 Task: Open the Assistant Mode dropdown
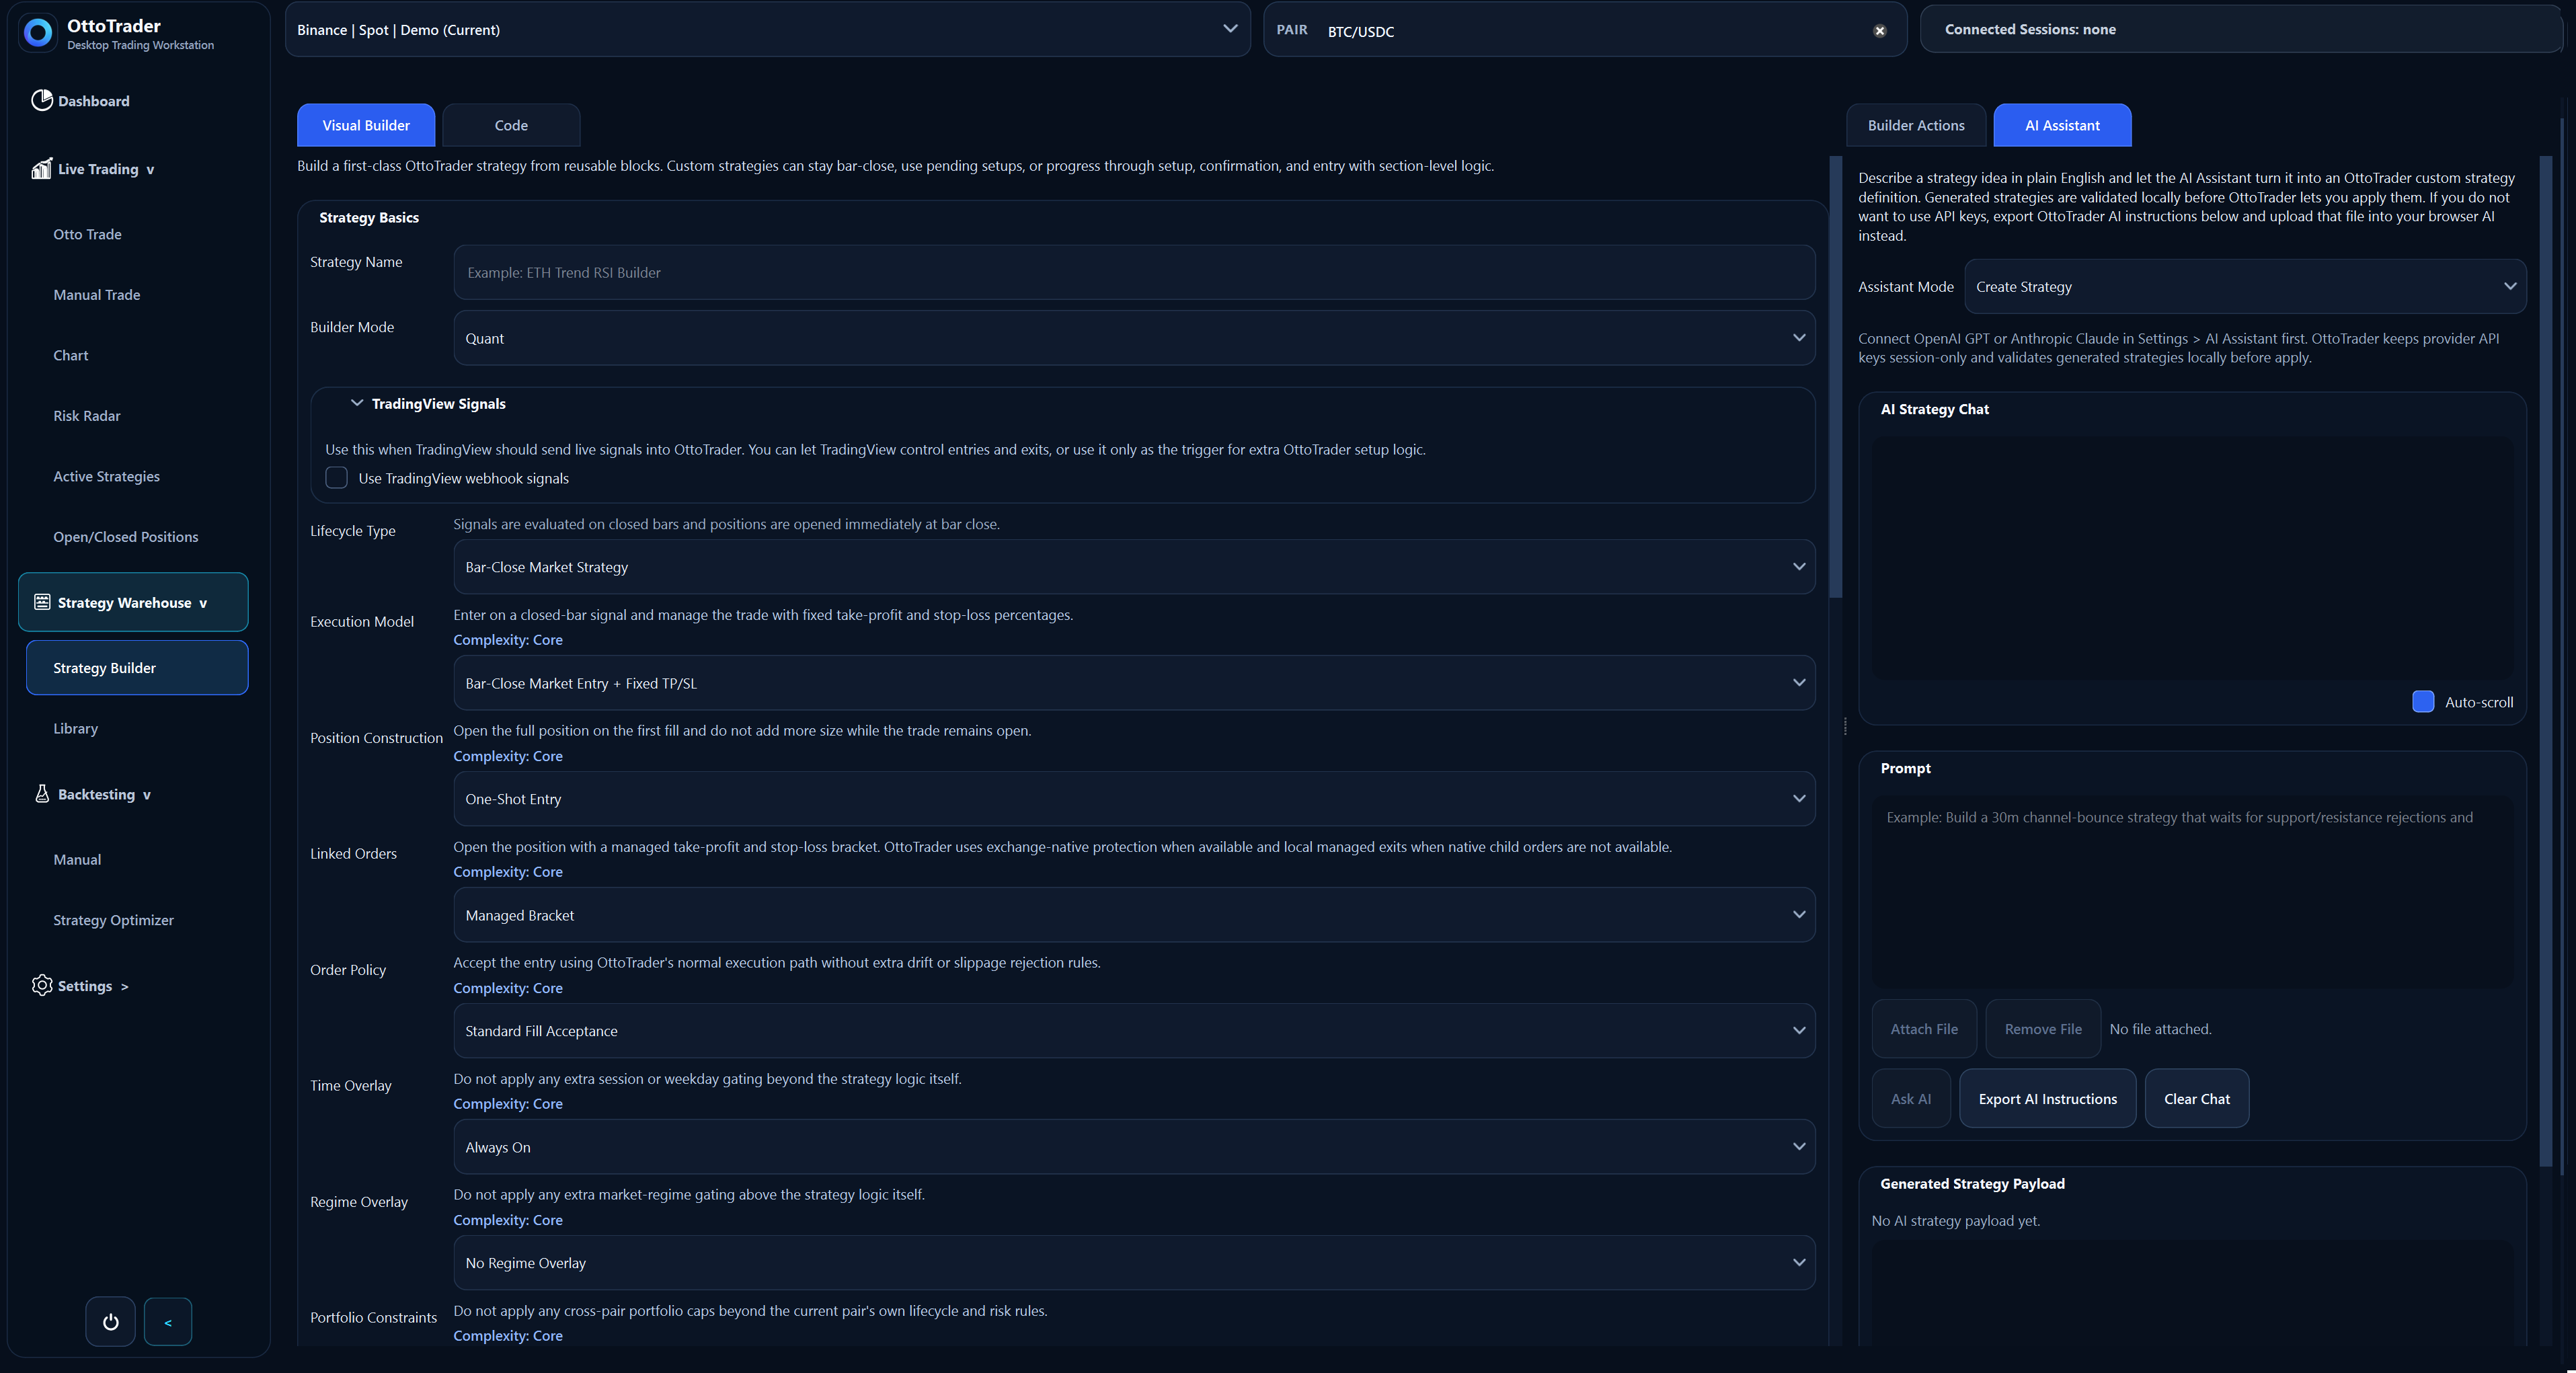(2245, 287)
